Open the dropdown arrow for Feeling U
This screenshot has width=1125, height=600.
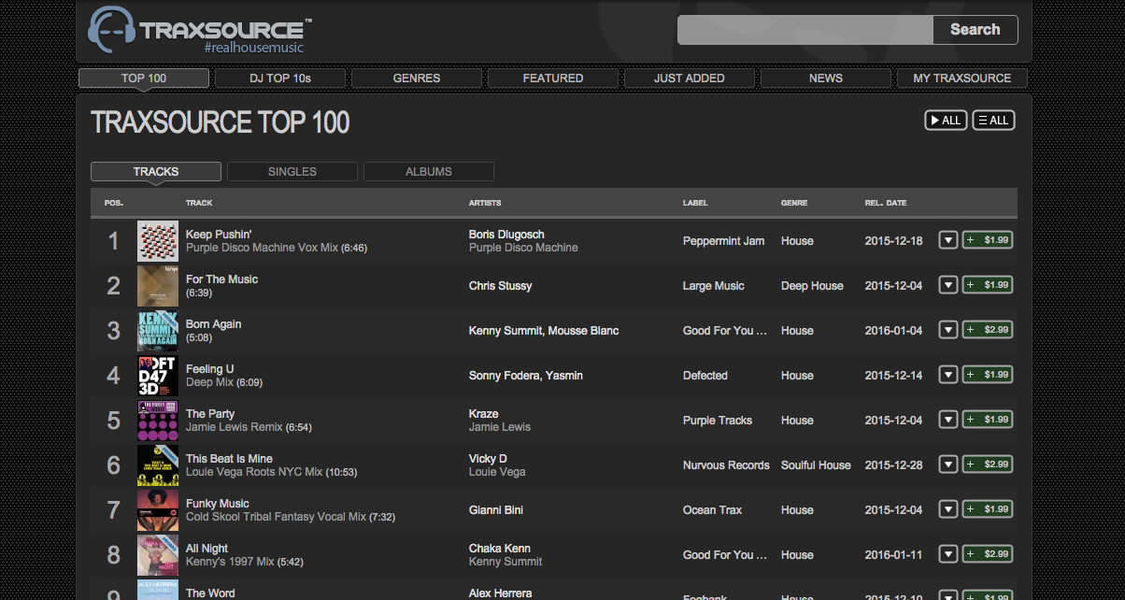coord(948,375)
